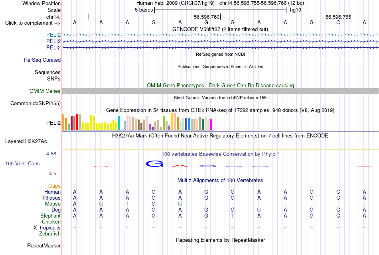The height and width of the screenshot is (255, 379).
Task: Click the green OMIM Gene Phenotypes title
Action: (220, 86)
